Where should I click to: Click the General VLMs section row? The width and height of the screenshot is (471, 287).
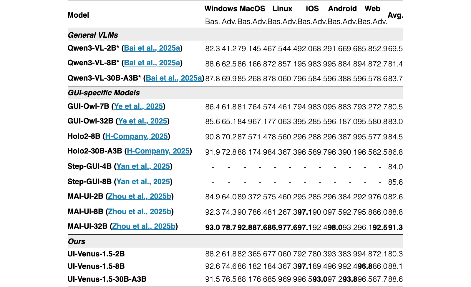[235, 35]
